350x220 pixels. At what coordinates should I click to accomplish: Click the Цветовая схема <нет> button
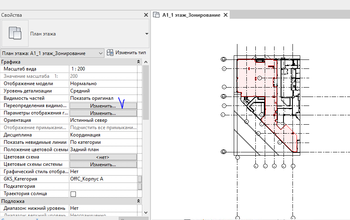click(x=103, y=157)
